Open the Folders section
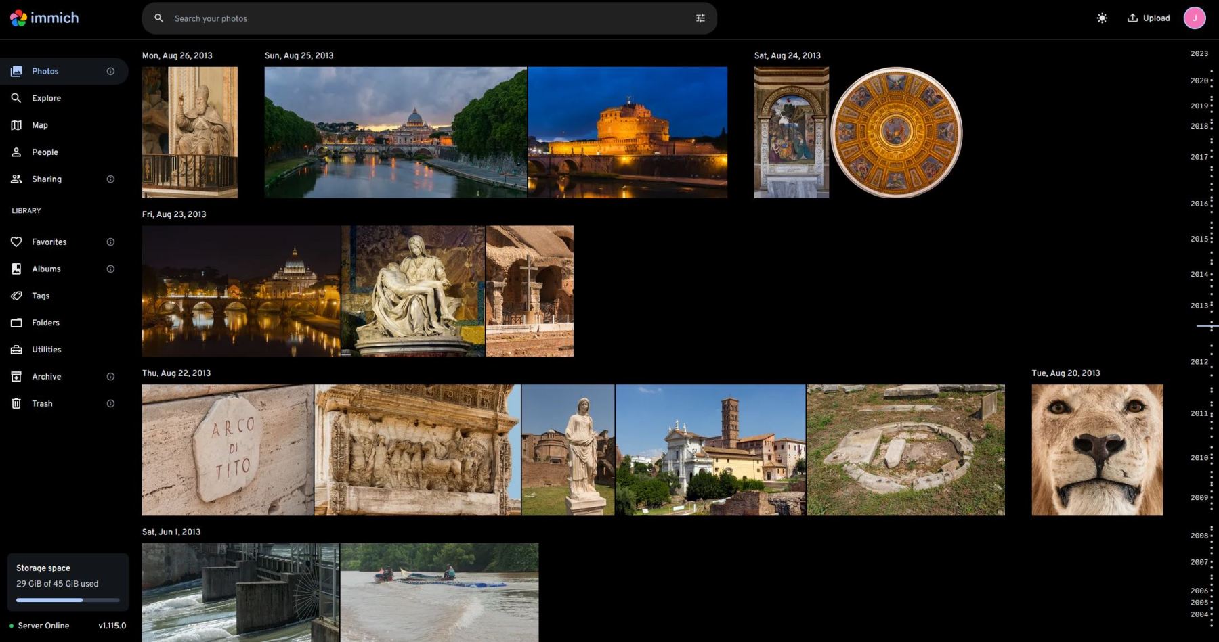The height and width of the screenshot is (642, 1219). pos(45,323)
